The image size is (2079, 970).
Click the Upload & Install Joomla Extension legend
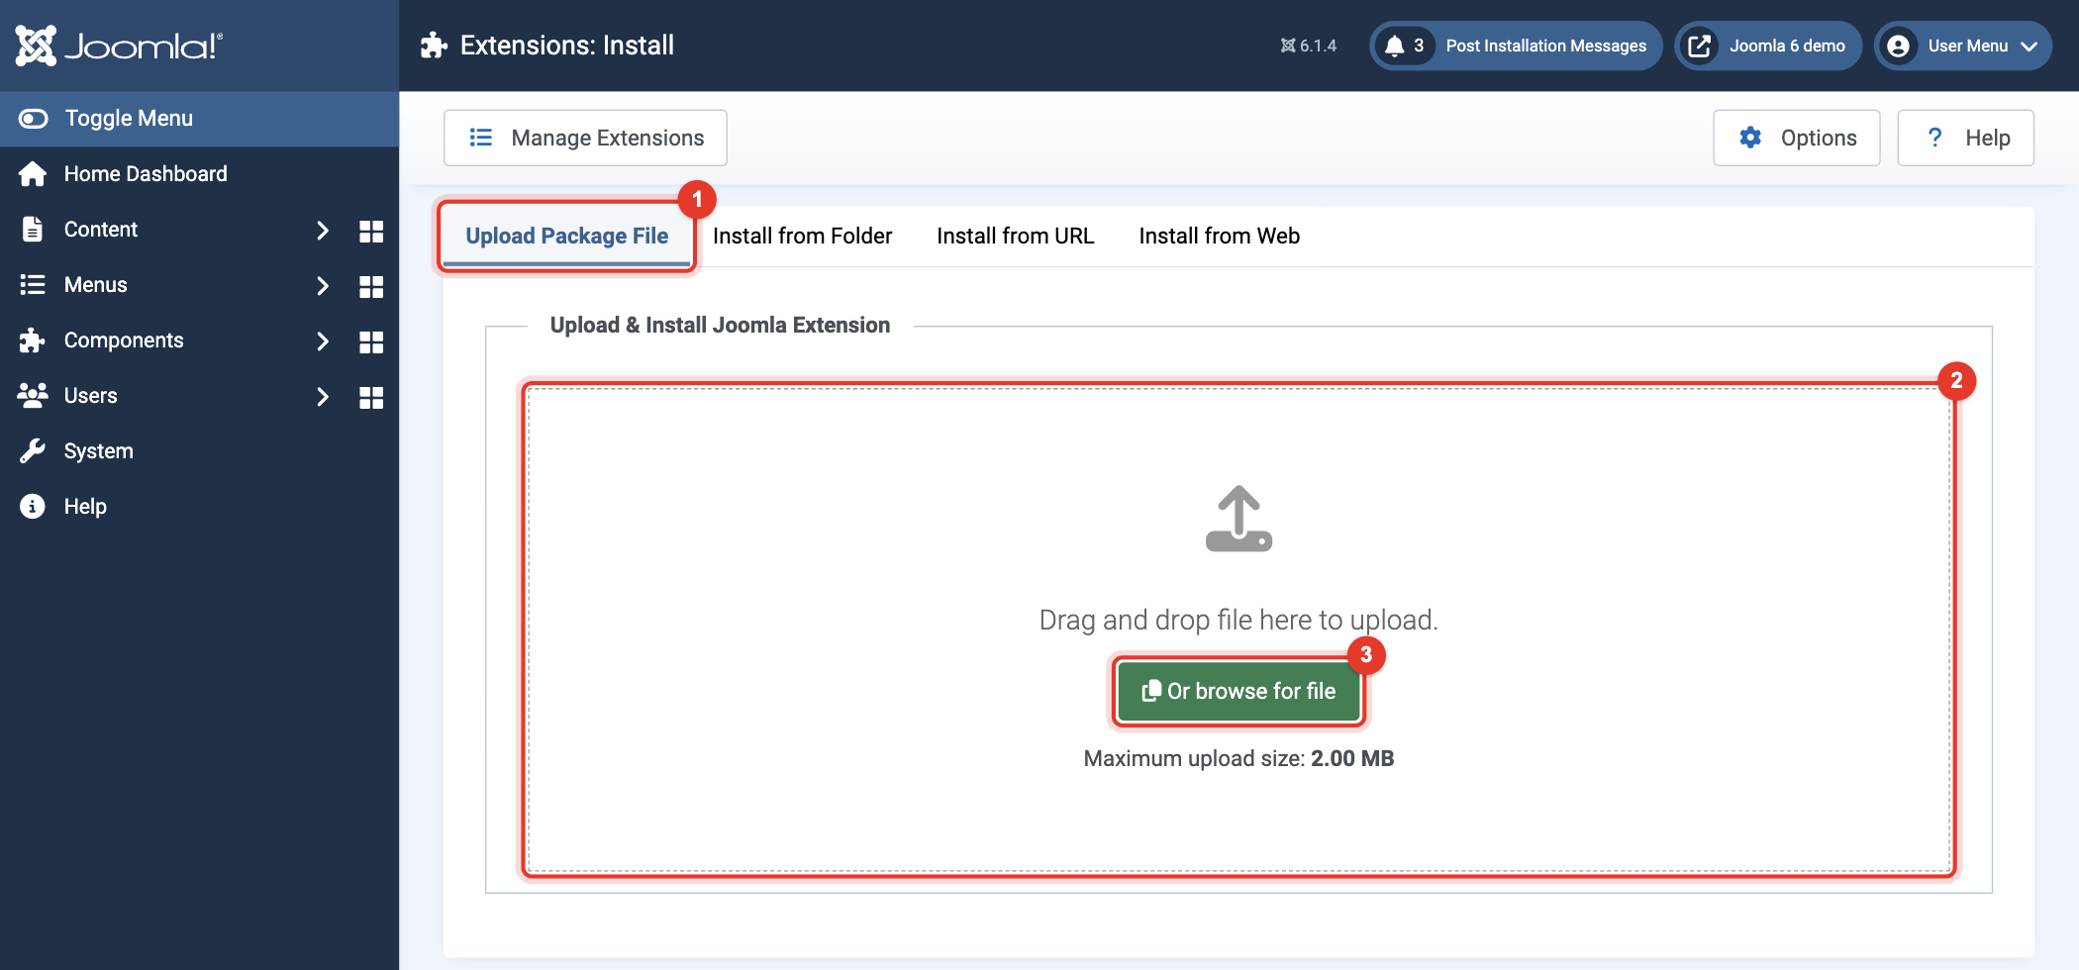[720, 325]
